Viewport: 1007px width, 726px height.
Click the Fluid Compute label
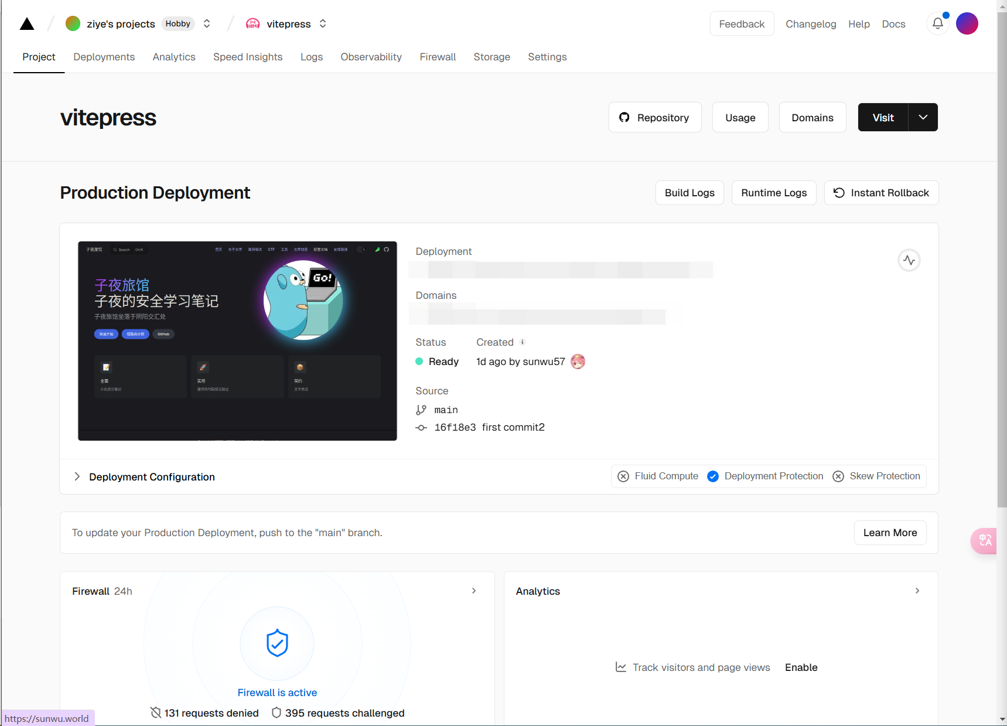(666, 476)
